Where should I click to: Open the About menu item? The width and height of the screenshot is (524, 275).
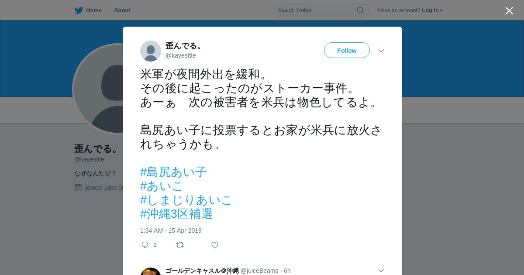(x=122, y=10)
